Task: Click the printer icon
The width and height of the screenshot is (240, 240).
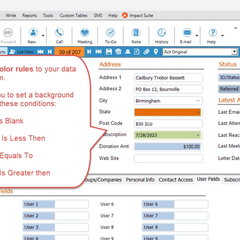Action: tap(118, 52)
